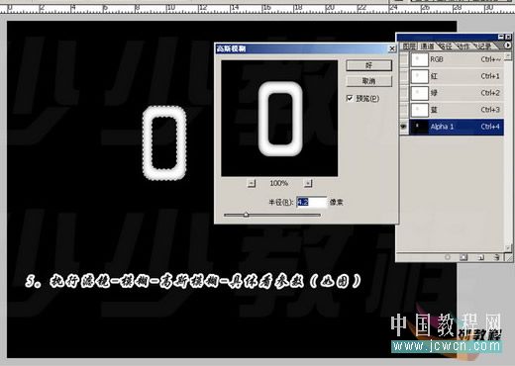515x366 pixels.
Task: Save selection as channel icon
Action: [x=463, y=257]
